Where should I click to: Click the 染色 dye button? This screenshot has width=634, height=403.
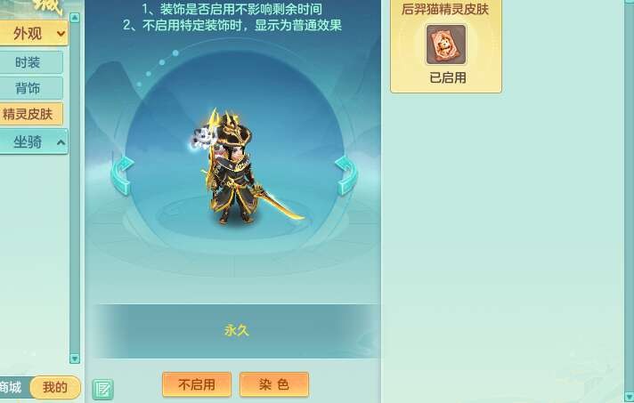click(274, 384)
